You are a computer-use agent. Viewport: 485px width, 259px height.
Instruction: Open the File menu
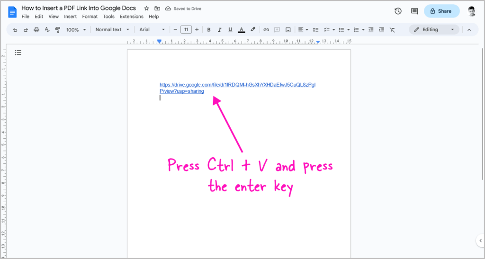coord(26,17)
